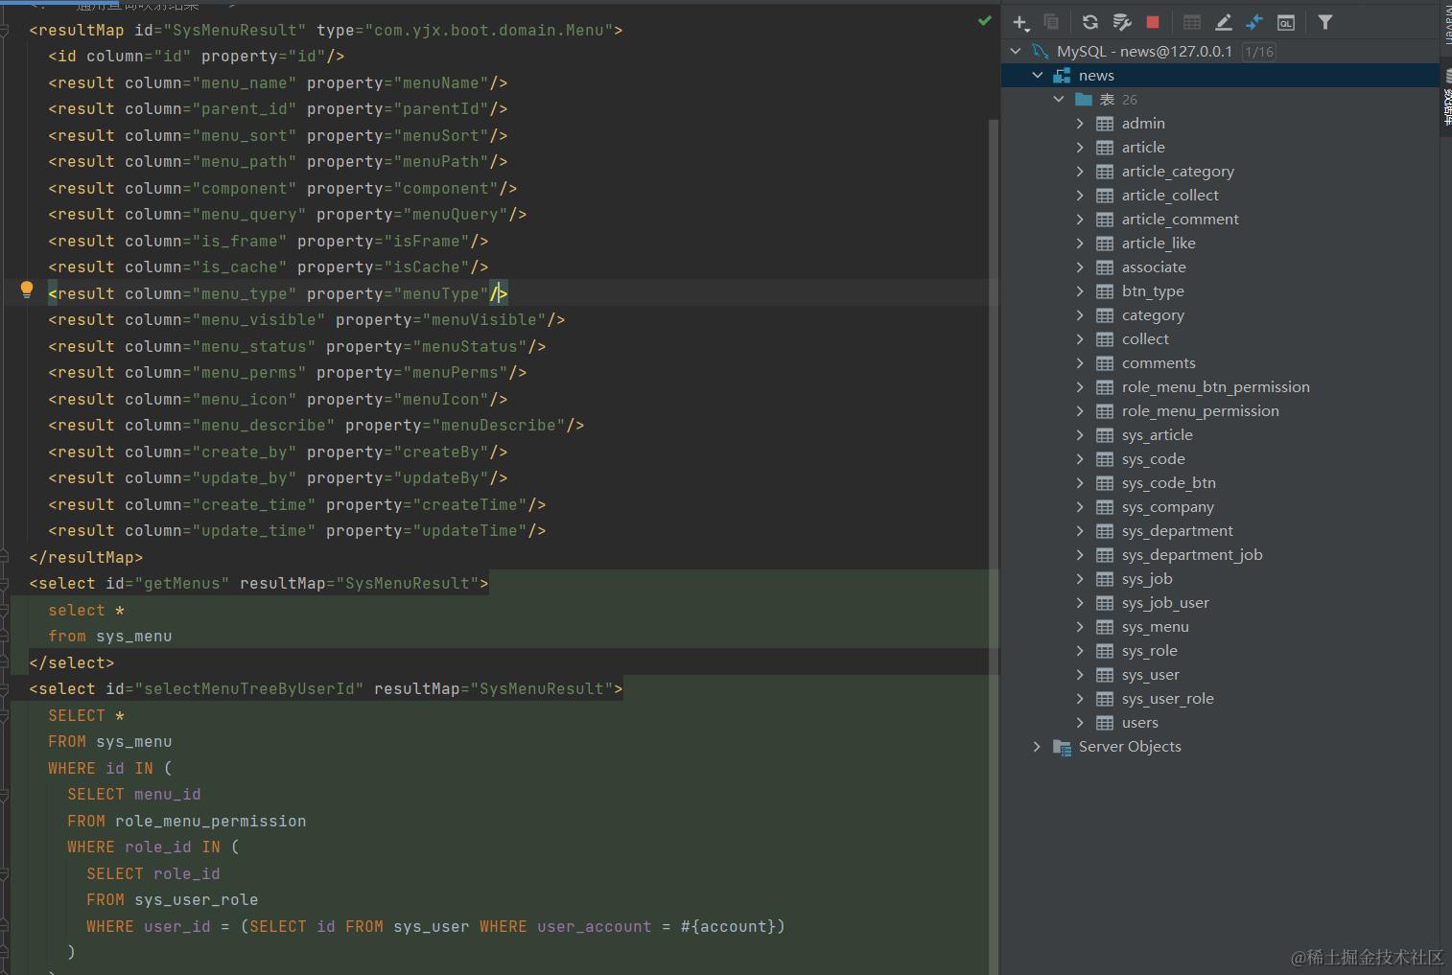Viewport: 1452px width, 975px height.
Task: Click the red Deactivate/Stop icon
Action: point(1153,22)
